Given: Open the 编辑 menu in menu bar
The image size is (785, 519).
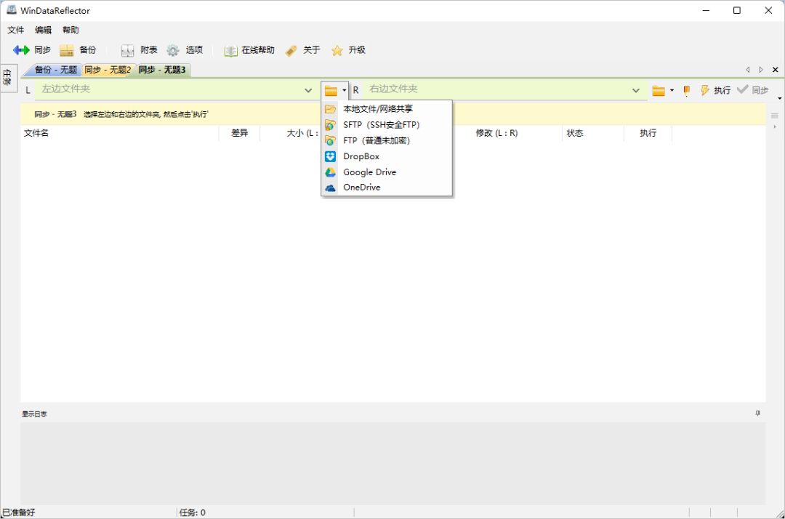Looking at the screenshot, I should click(x=43, y=30).
